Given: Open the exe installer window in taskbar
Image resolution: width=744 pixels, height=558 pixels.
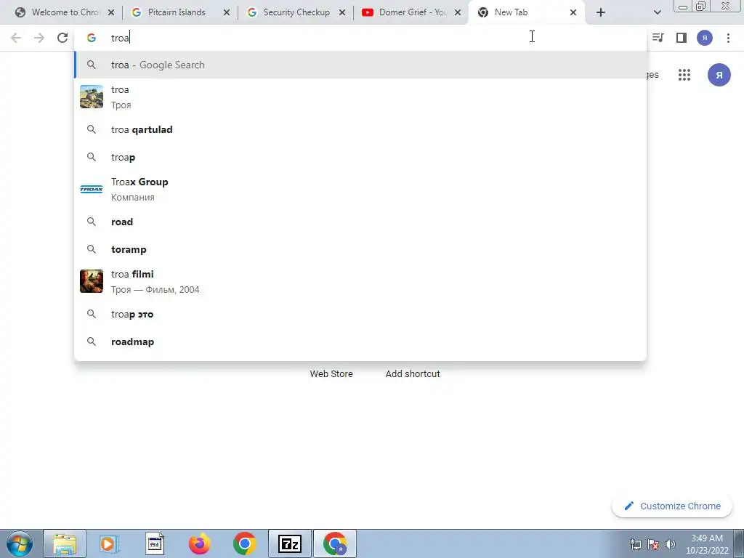Looking at the screenshot, I should [x=155, y=543].
